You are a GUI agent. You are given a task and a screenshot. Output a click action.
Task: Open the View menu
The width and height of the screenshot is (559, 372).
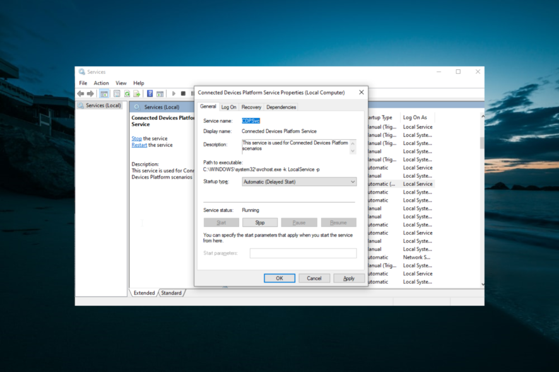(121, 83)
